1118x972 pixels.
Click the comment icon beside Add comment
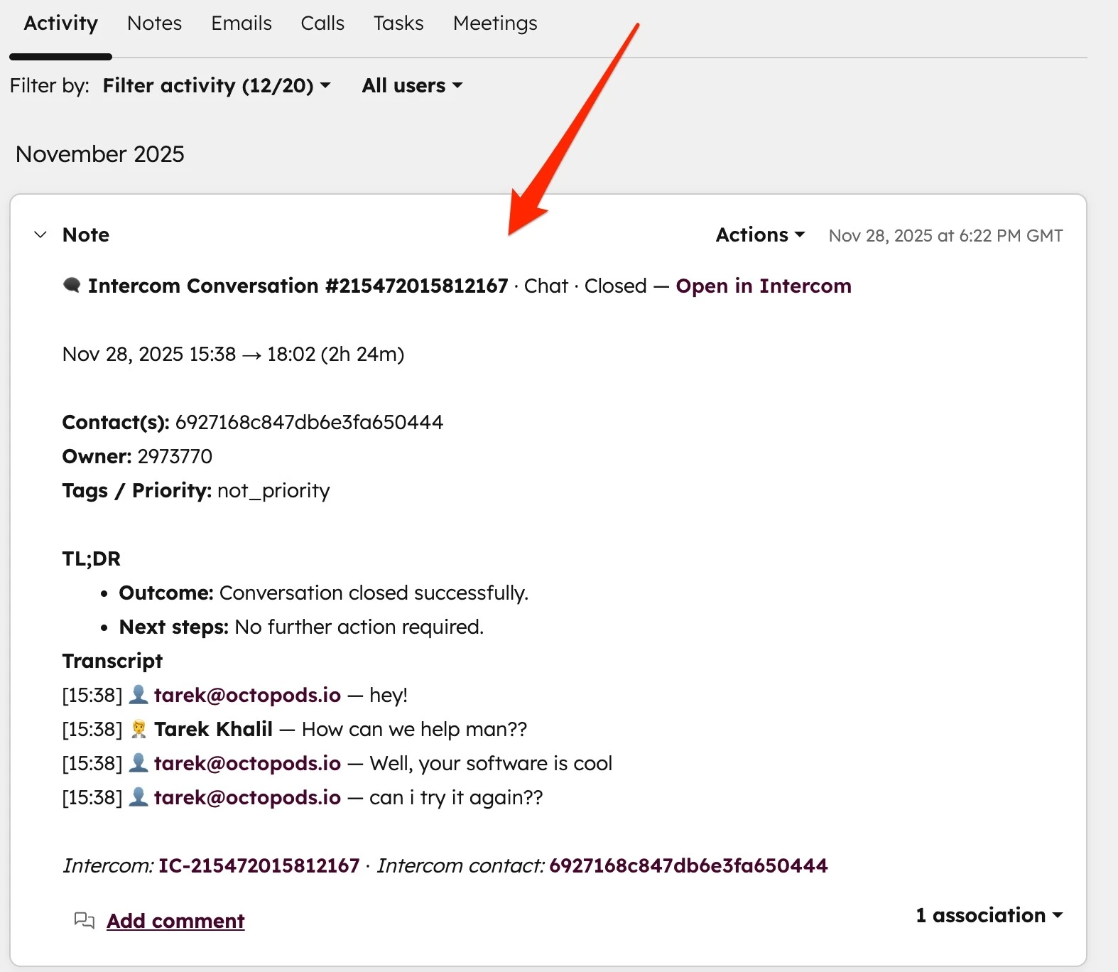tap(85, 921)
